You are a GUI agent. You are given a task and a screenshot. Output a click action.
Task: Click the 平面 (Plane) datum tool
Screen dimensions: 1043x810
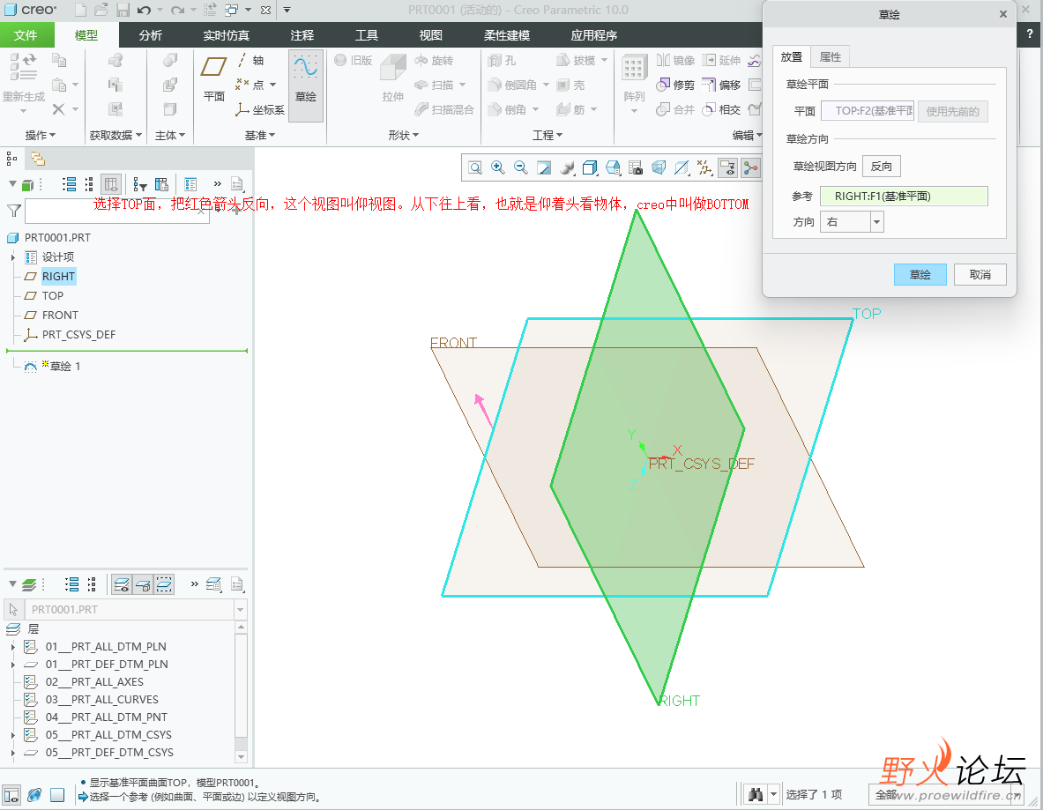(x=214, y=78)
